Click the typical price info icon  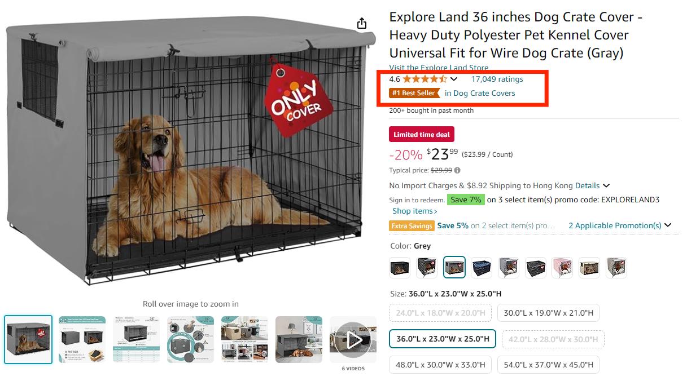pos(457,170)
